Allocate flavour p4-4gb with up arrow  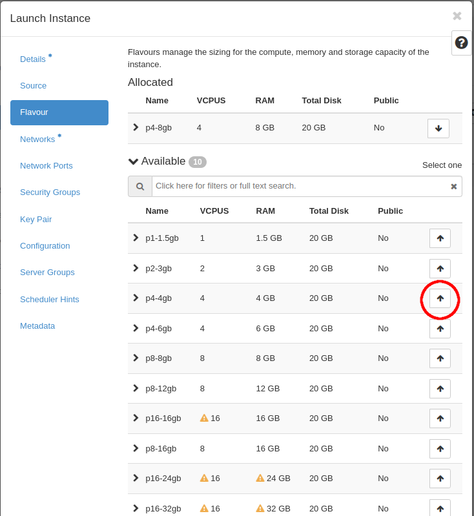pyautogui.click(x=440, y=298)
